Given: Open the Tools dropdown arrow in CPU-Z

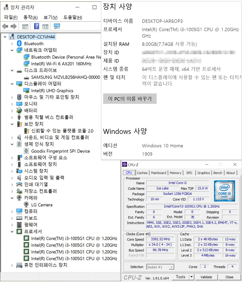Looking at the screenshot, I should tap(192, 277).
